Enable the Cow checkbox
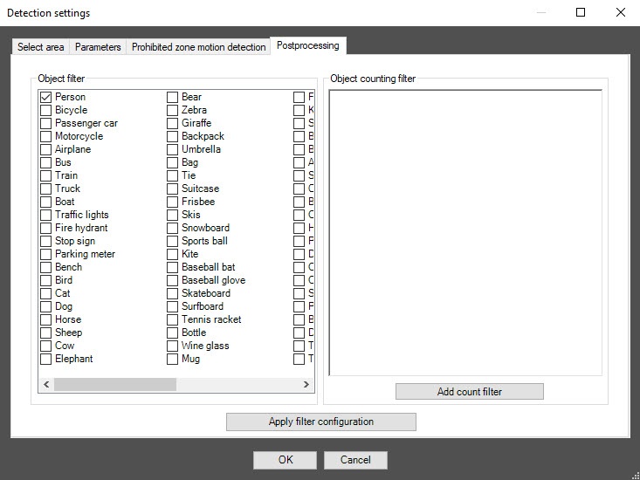 45,346
